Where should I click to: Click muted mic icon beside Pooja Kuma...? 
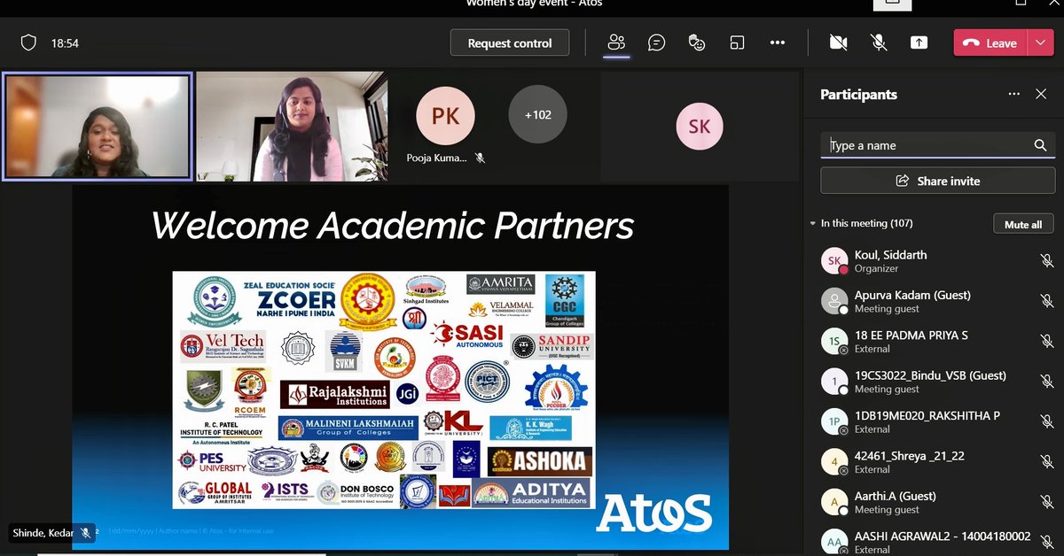point(480,158)
